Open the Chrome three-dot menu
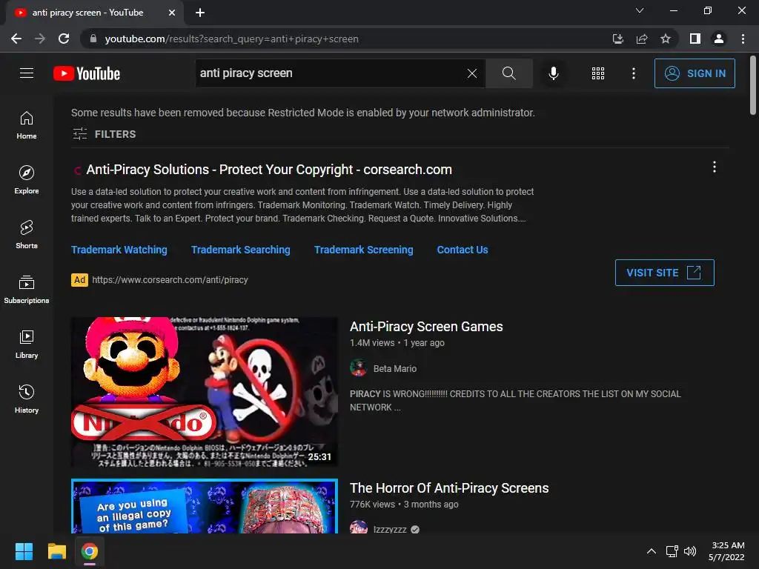The width and height of the screenshot is (759, 569). 743,39
